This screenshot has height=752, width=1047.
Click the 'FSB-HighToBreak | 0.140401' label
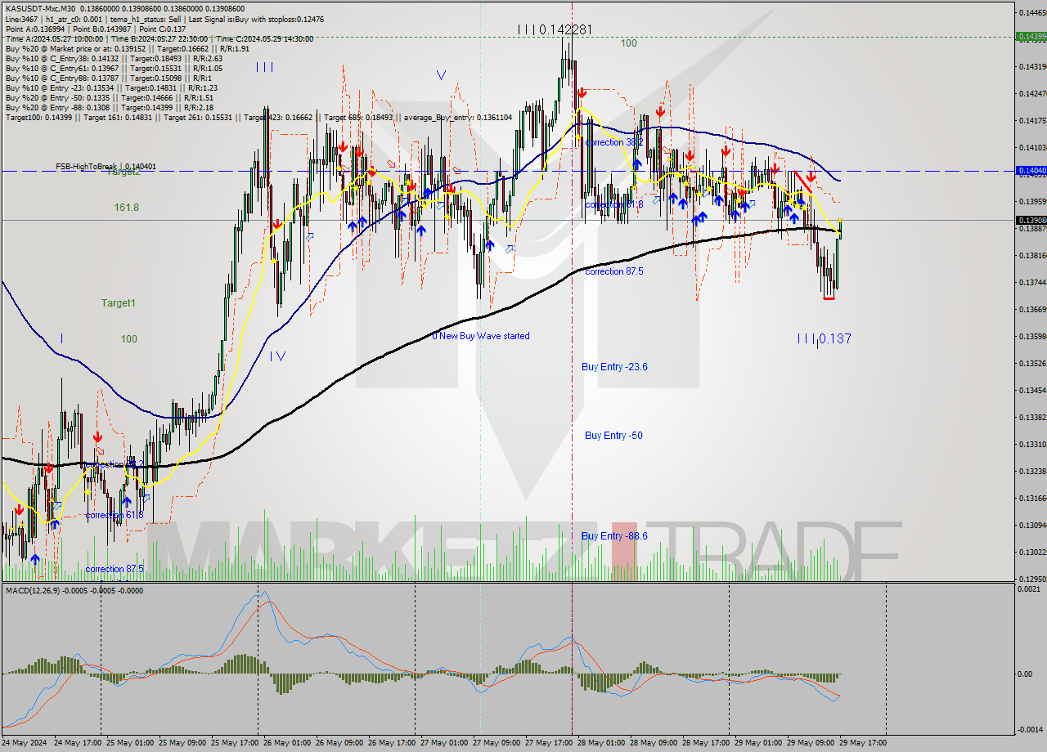tap(106, 167)
